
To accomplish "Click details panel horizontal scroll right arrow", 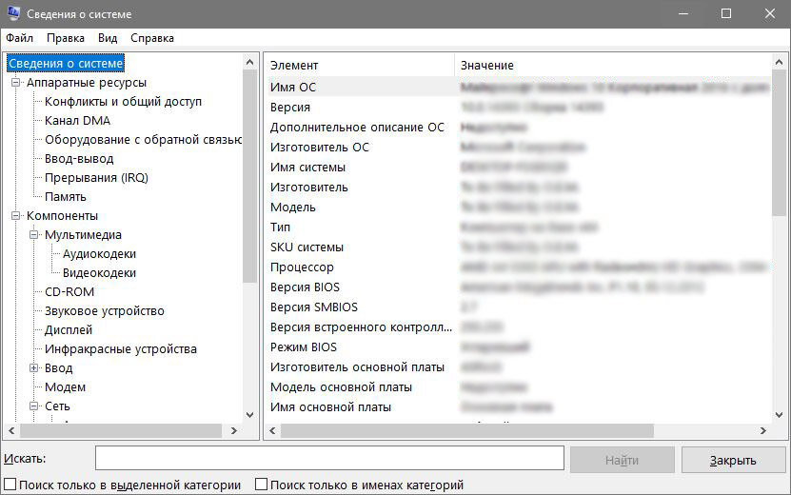I will pos(762,431).
